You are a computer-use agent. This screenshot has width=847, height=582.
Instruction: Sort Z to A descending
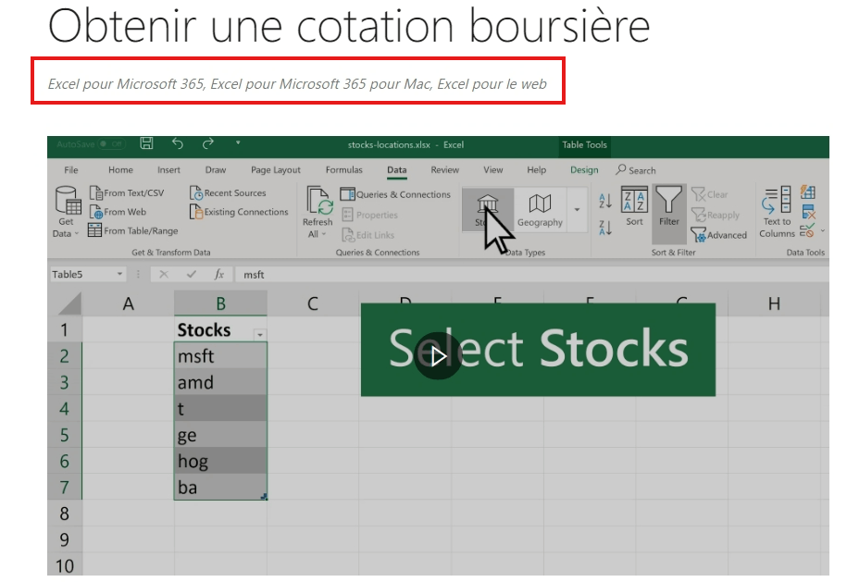(605, 228)
